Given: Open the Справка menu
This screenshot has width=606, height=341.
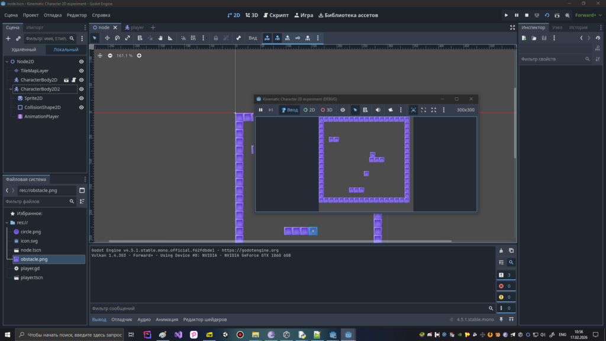Looking at the screenshot, I should click(101, 15).
